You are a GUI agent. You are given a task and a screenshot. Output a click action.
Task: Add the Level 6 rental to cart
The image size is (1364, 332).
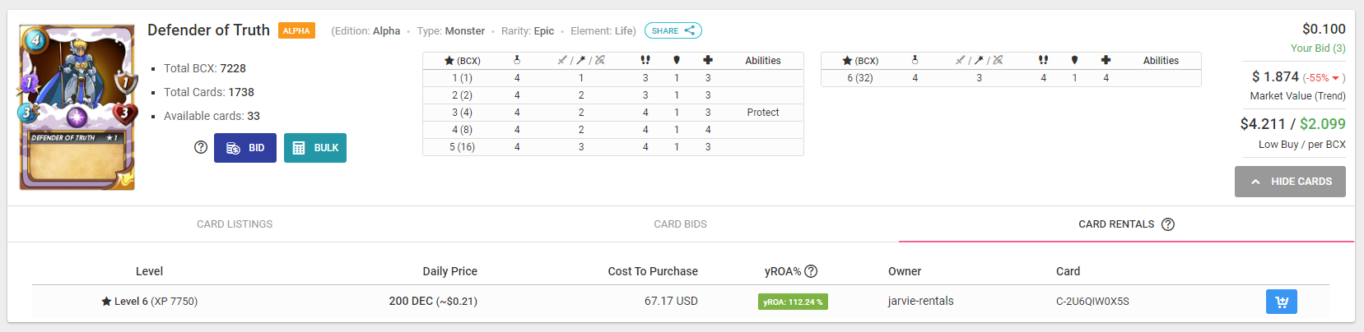1281,302
